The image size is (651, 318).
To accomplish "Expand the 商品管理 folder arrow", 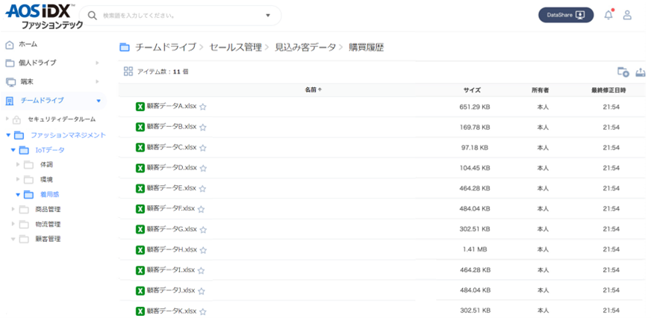I will pos(13,209).
